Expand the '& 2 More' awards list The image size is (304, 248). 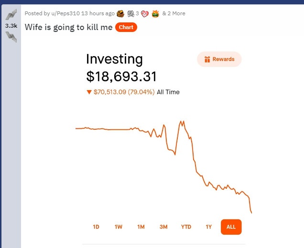pos(174,13)
